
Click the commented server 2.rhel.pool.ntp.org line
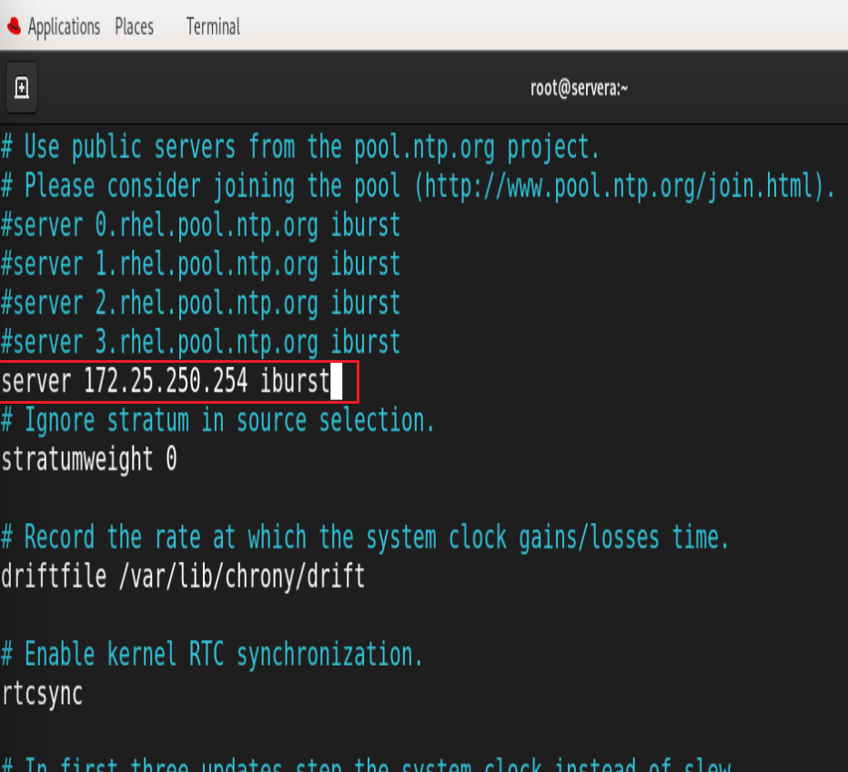click(x=199, y=303)
